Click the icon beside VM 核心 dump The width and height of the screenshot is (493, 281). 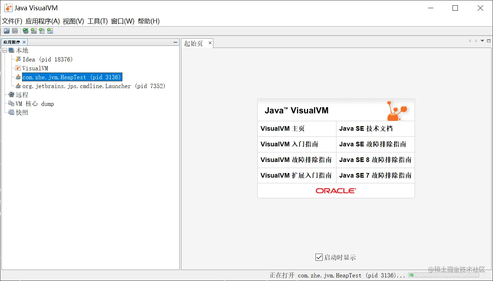pos(11,104)
